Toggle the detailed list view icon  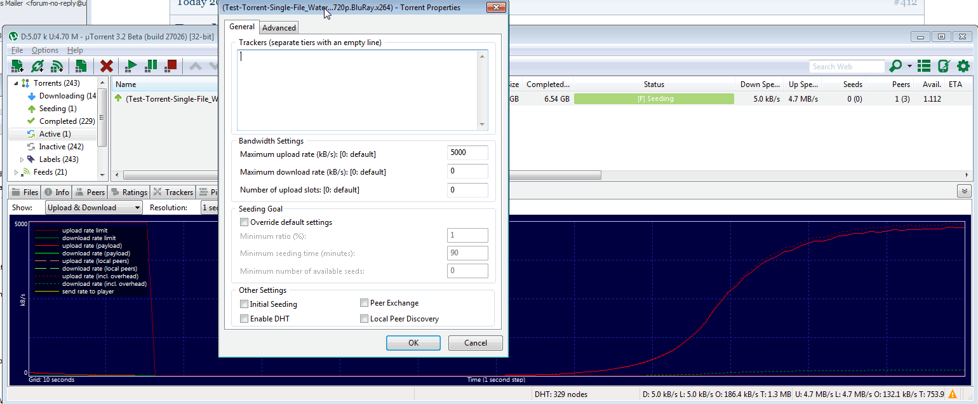pyautogui.click(x=925, y=66)
